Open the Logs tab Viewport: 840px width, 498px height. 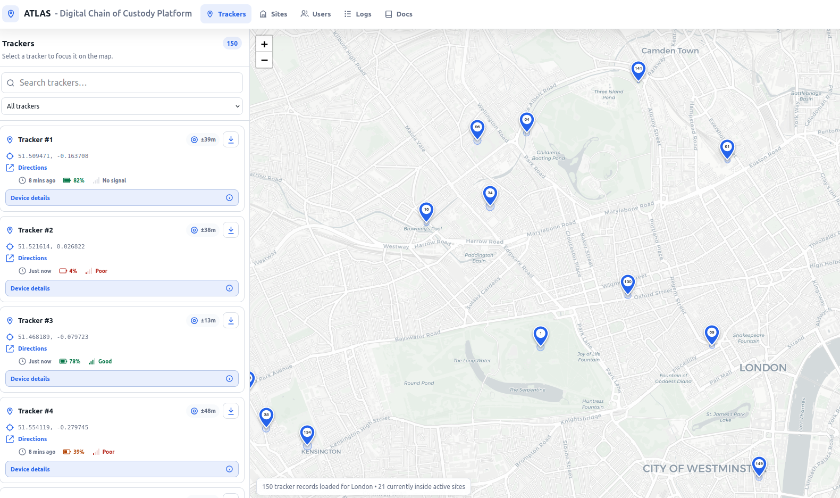tap(357, 14)
